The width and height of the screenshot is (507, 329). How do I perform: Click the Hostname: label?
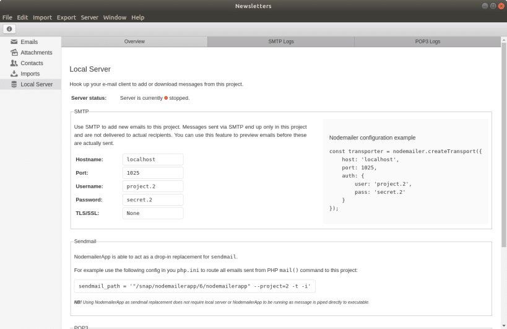pos(89,159)
